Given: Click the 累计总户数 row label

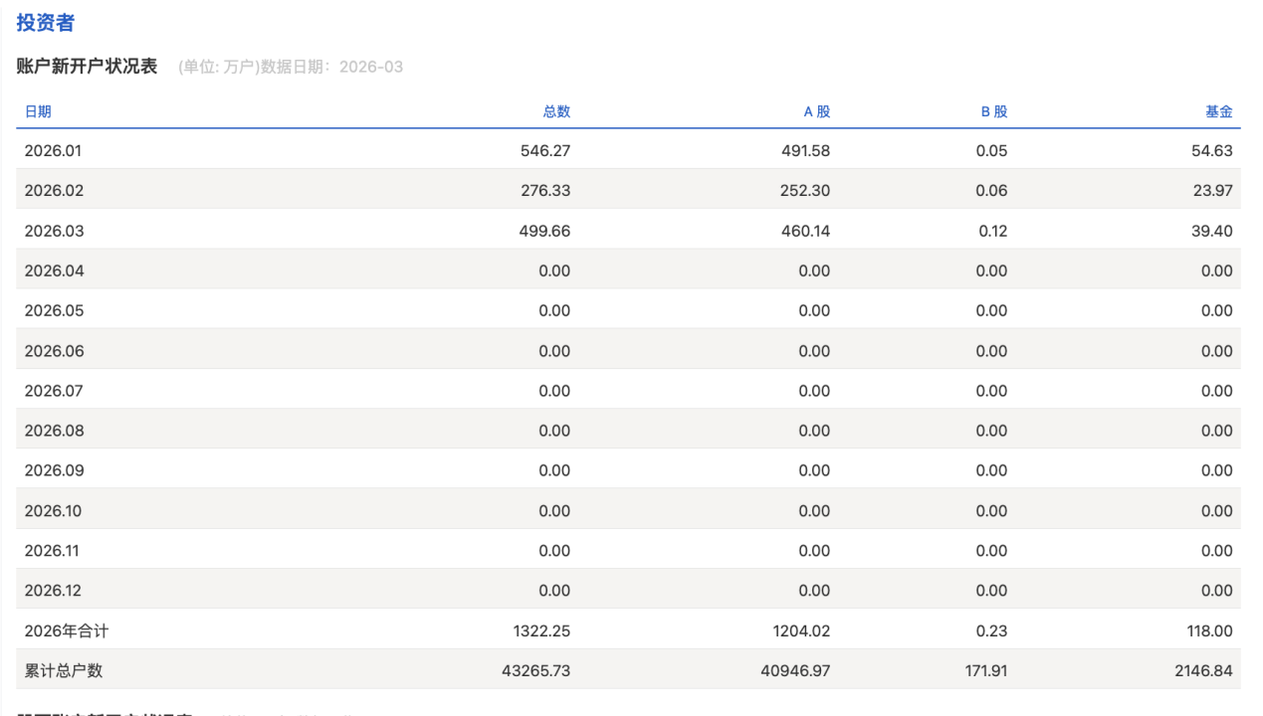Looking at the screenshot, I should click(64, 670).
